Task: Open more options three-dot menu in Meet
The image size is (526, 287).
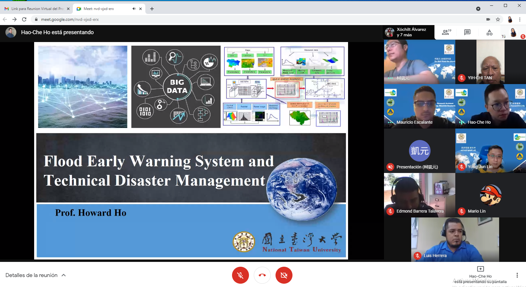Action: click(517, 275)
